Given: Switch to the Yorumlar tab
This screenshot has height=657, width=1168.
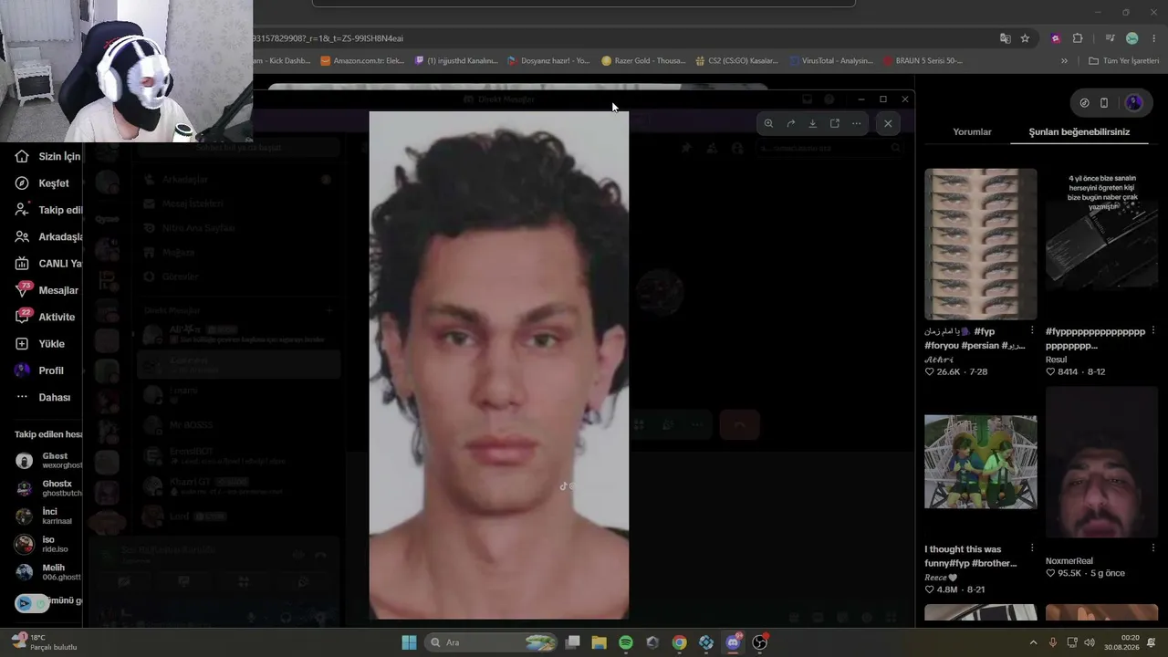Looking at the screenshot, I should click(x=972, y=131).
